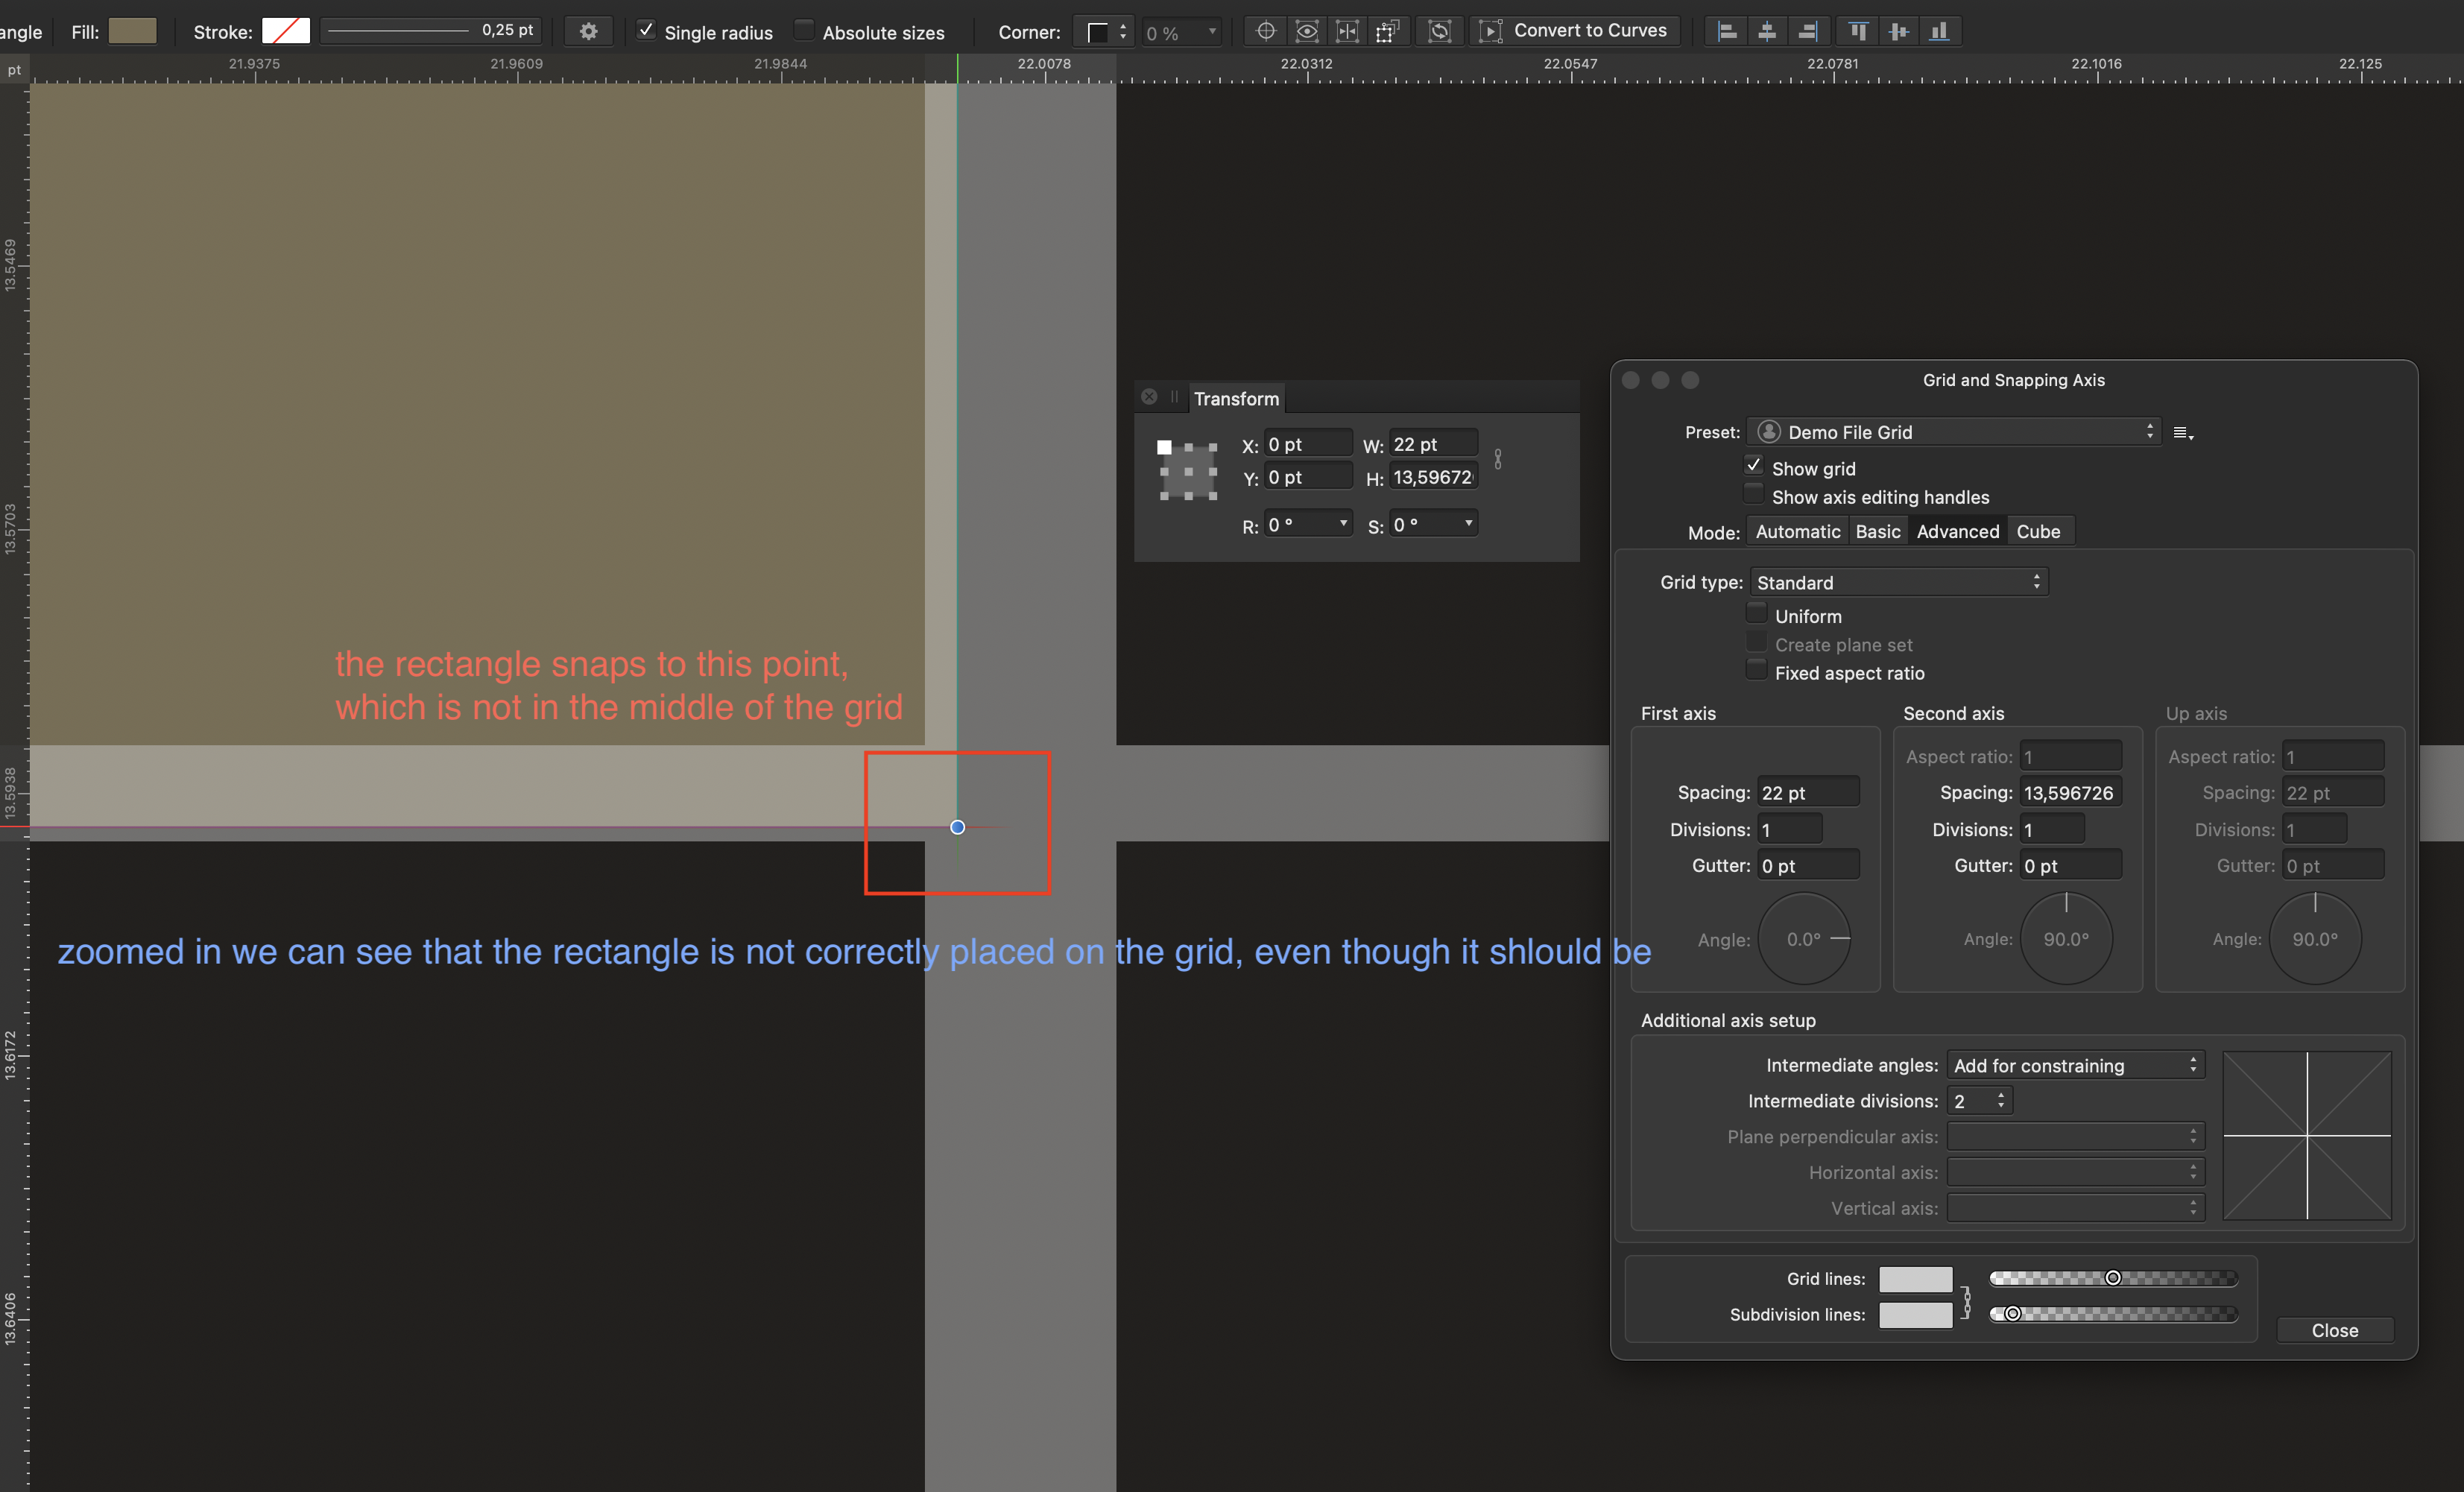Open the Preset Demo File Grid dropdown
The width and height of the screenshot is (2464, 1492).
1954,432
